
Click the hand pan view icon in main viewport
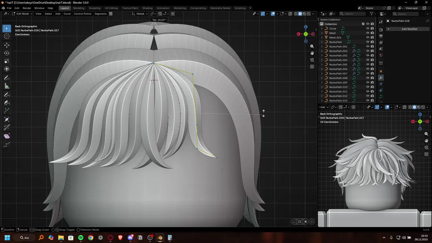coord(312,53)
